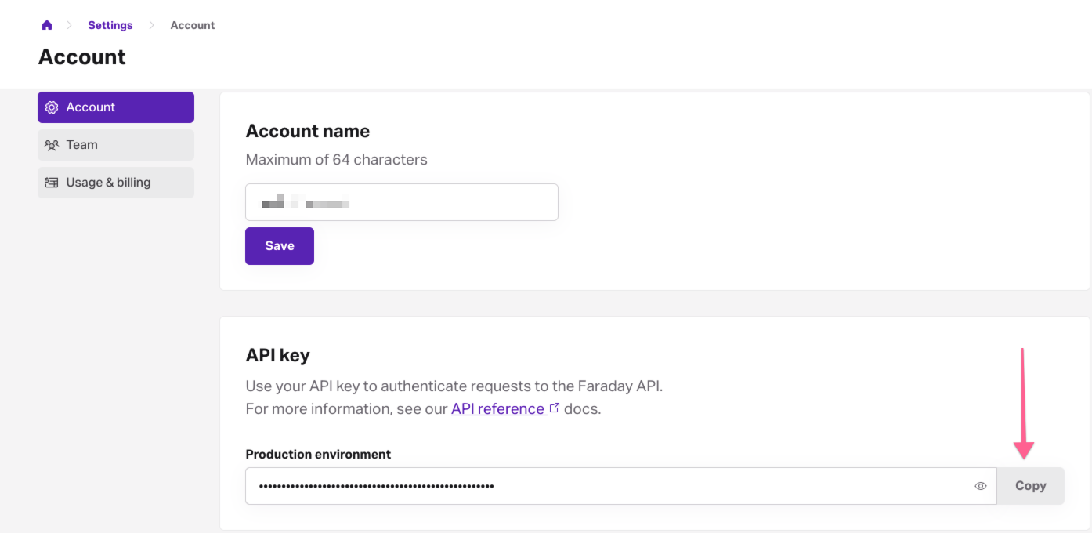Click the breadcrumb chevron after Settings

[x=152, y=25]
